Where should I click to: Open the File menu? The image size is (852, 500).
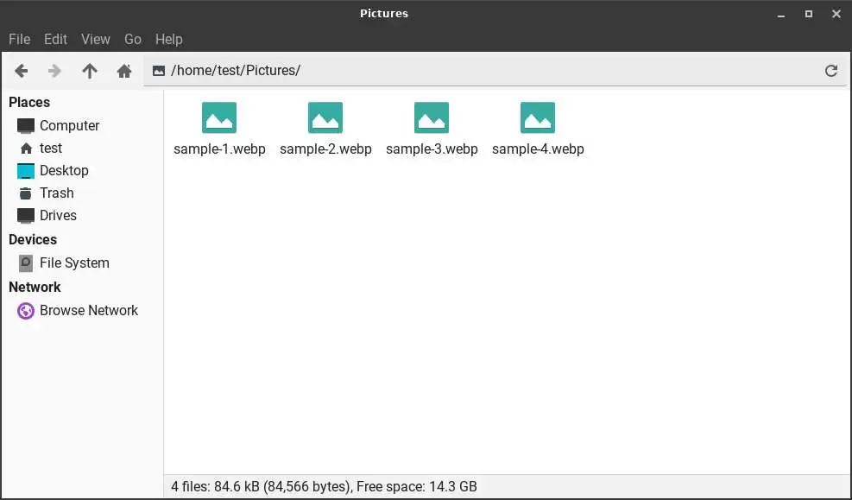coord(19,39)
